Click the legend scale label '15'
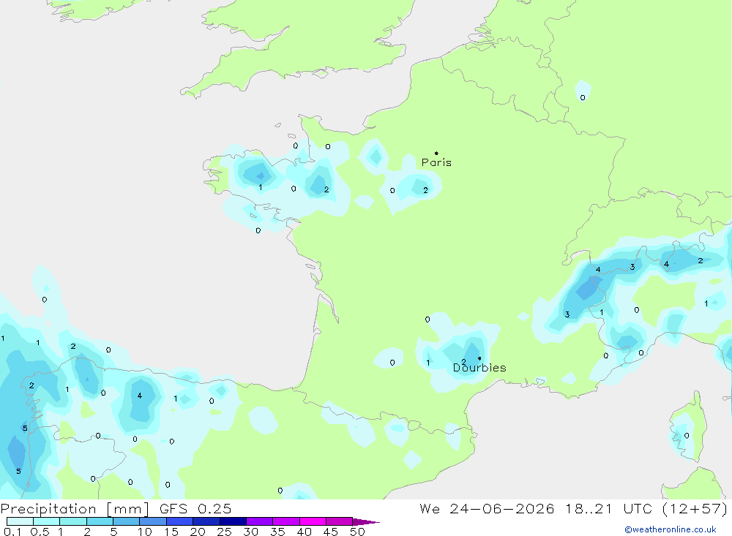The image size is (732, 536). (x=171, y=532)
